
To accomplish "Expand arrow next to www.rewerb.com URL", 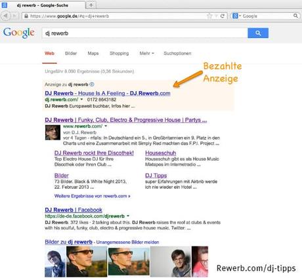I will point(106,126).
